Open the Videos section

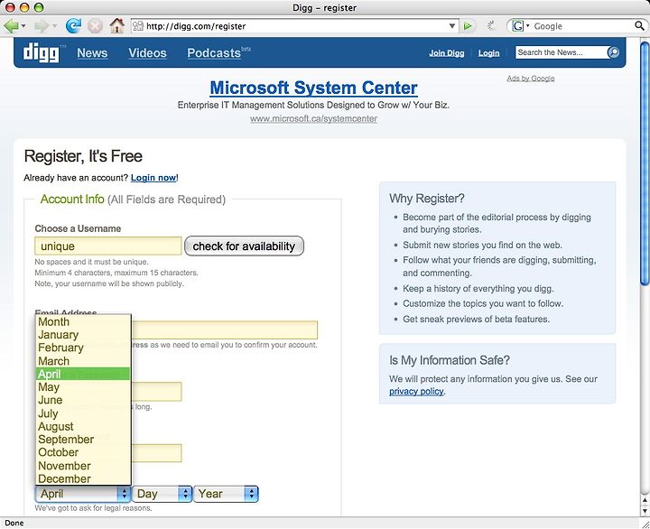147,53
